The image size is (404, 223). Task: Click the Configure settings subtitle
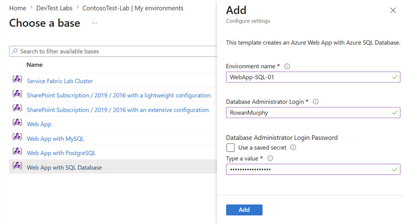[x=248, y=21]
